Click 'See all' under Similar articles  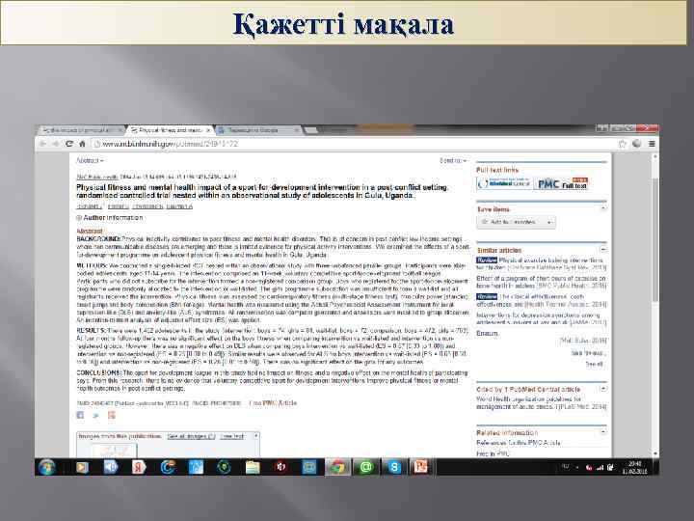(x=594, y=364)
